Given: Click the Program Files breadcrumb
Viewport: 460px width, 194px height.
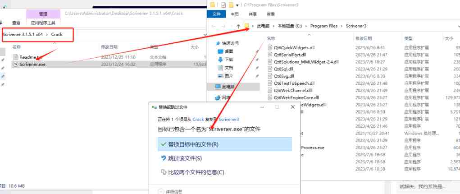Looking at the screenshot, I should [324, 26].
